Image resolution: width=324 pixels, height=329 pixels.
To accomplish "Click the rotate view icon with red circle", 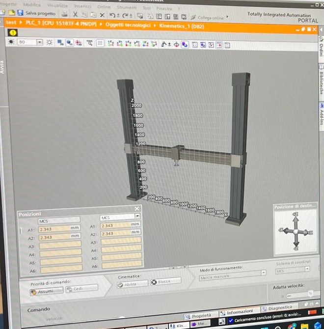I will coord(176,45).
